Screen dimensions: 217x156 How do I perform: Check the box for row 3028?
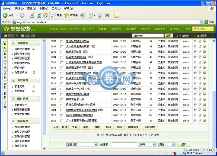[x=62, y=89]
